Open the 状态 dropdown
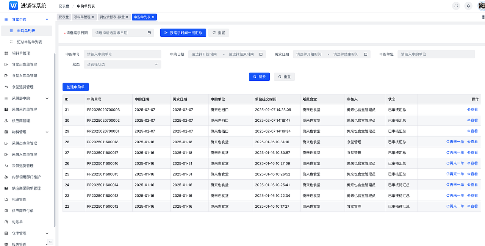The image size is (485, 246). (122, 64)
